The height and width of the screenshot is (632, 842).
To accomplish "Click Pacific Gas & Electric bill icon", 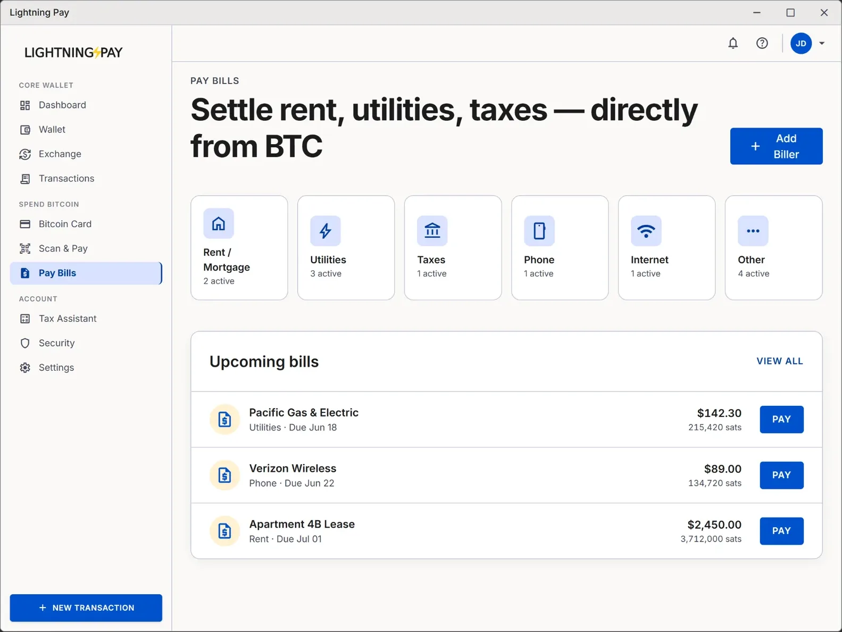I will pyautogui.click(x=225, y=420).
